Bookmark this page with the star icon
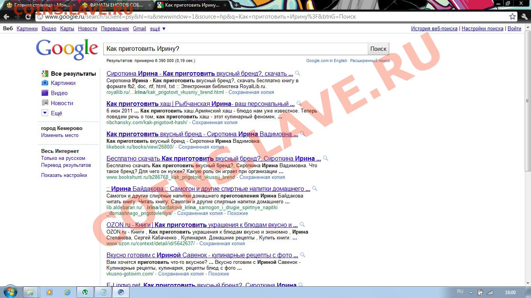 [512, 17]
